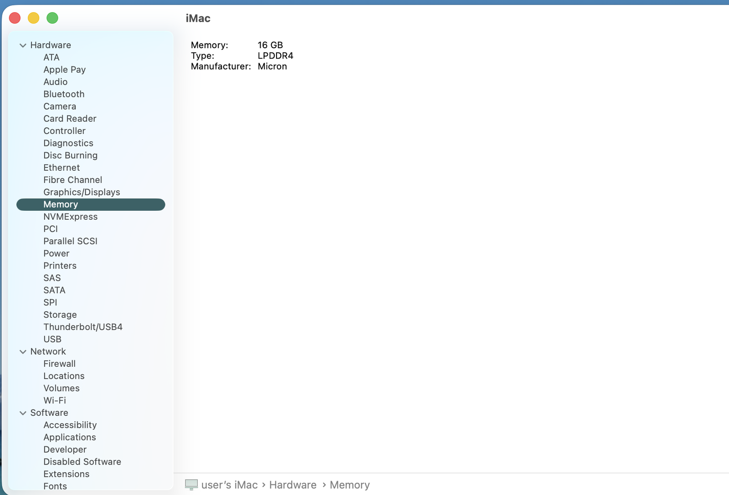Open Disabled Software entry
The height and width of the screenshot is (495, 729).
pyautogui.click(x=82, y=462)
